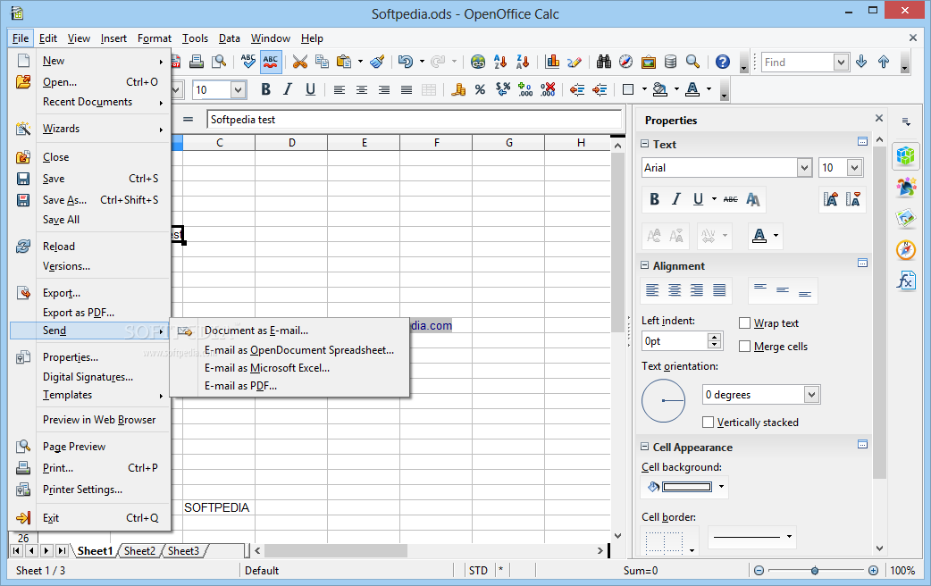931x586 pixels.
Task: Click the horizontal sheet scrollbar thumb
Action: [336, 551]
